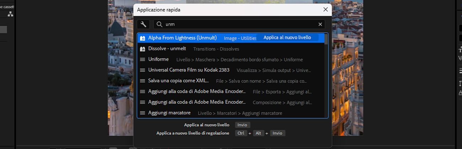This screenshot has width=462, height=149.
Task: Click the search field containing "unm"
Action: click(240, 24)
